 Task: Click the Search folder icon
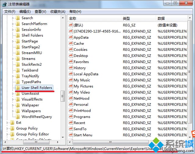point(18,18)
